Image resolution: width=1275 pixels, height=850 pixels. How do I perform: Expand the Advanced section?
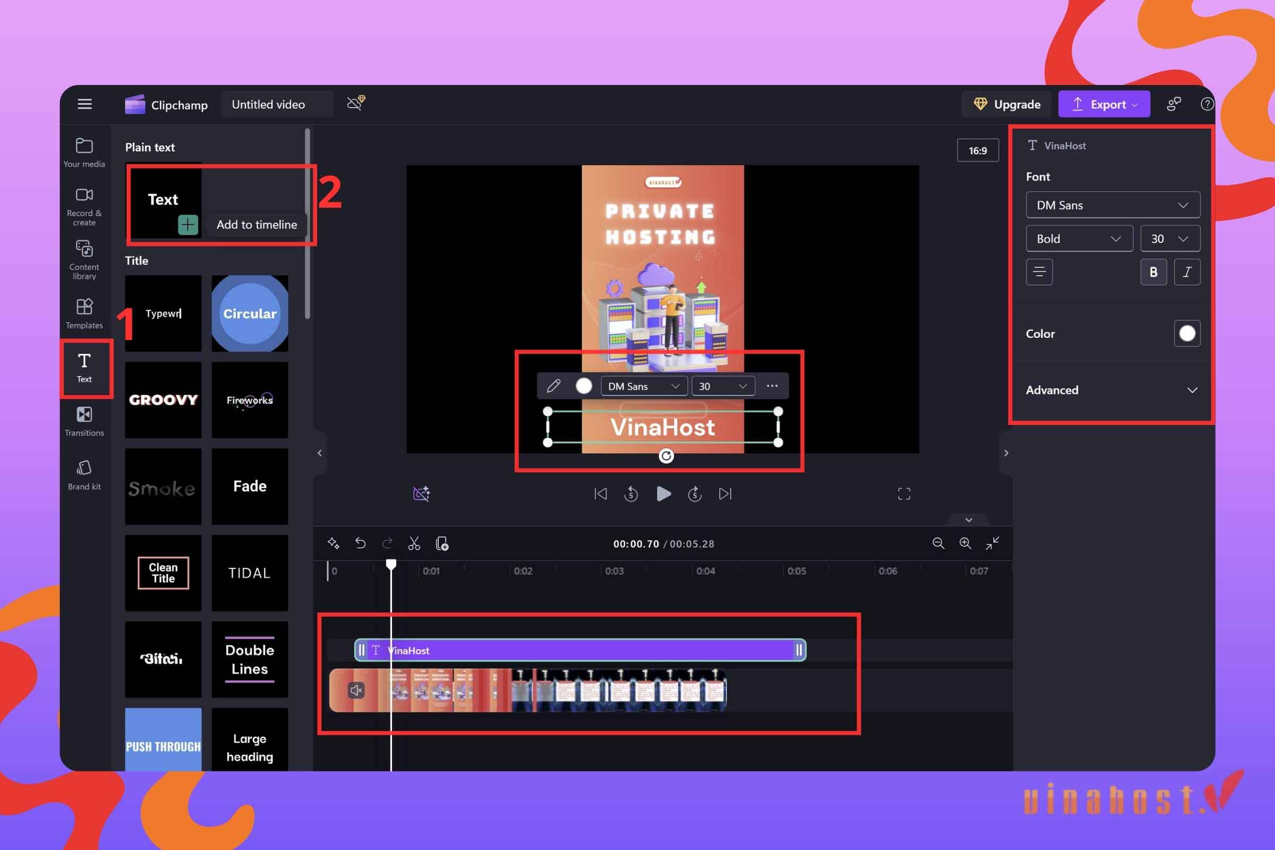(1111, 390)
